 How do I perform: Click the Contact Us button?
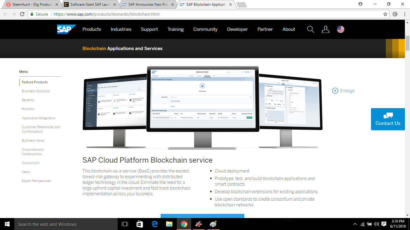(388, 119)
